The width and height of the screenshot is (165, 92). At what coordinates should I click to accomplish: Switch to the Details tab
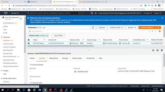click(x=32, y=58)
